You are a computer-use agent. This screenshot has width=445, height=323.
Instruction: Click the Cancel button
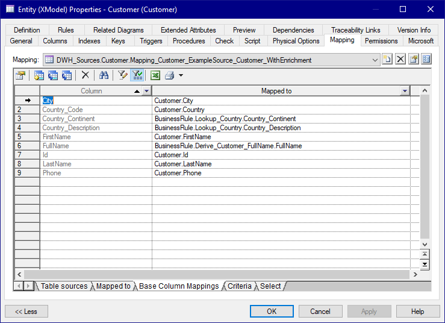point(320,312)
